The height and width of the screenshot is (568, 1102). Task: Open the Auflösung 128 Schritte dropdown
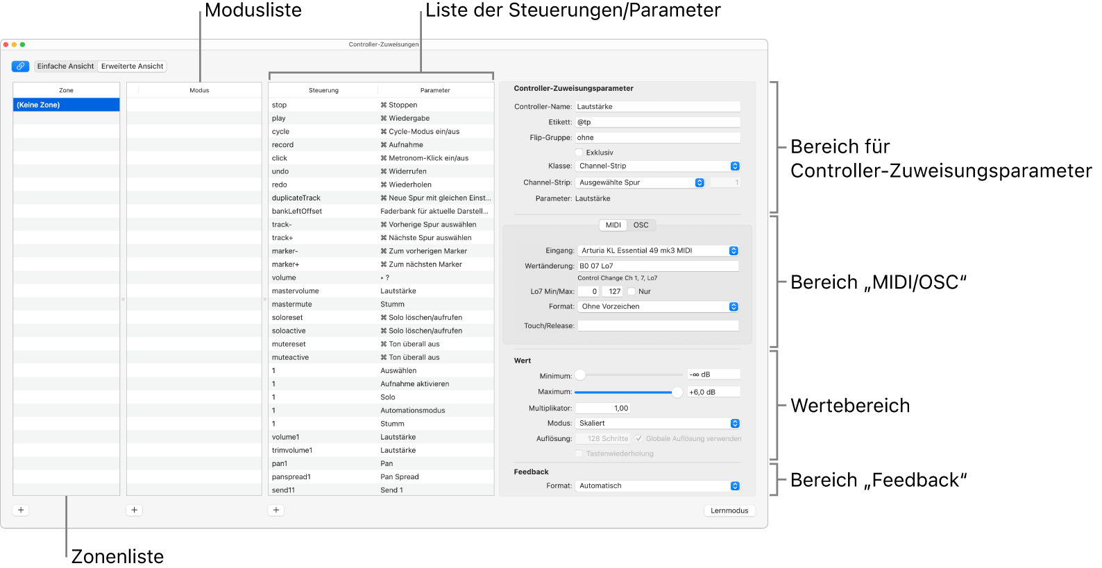tap(603, 438)
